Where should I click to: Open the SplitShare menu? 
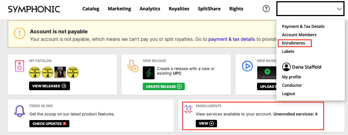[209, 9]
